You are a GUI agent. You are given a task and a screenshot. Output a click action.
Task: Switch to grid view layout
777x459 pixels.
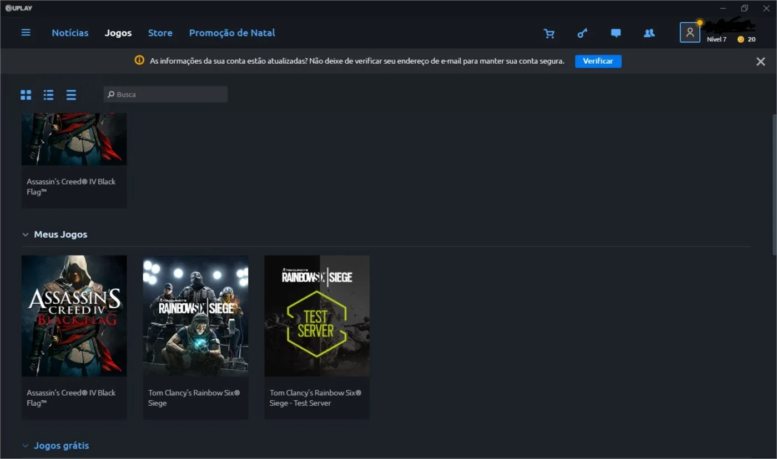coord(26,95)
